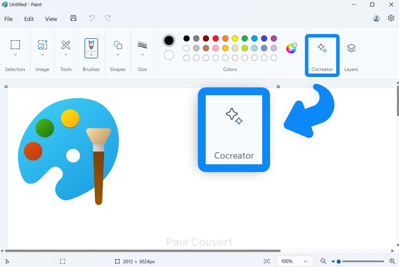Click the zoom out magnifier icon
Image resolution: width=399 pixels, height=267 pixels.
323,261
